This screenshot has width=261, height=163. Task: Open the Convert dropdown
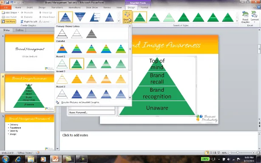255,17
